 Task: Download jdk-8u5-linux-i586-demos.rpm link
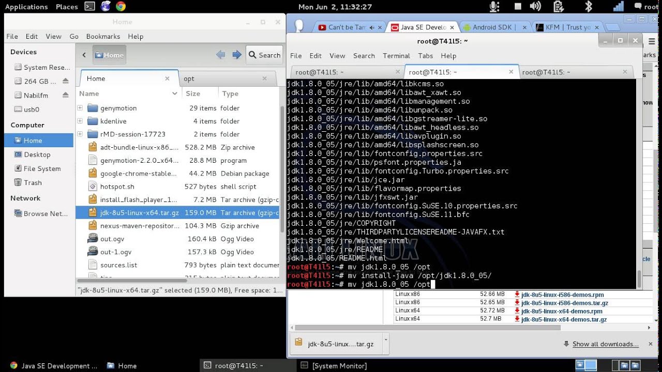[x=562, y=295]
